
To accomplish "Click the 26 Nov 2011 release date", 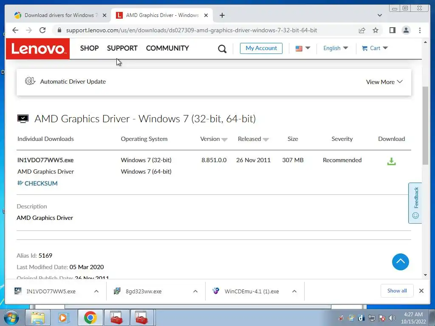I will (x=253, y=160).
